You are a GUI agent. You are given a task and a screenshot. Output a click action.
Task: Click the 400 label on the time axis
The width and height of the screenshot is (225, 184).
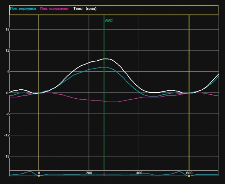(x=139, y=173)
